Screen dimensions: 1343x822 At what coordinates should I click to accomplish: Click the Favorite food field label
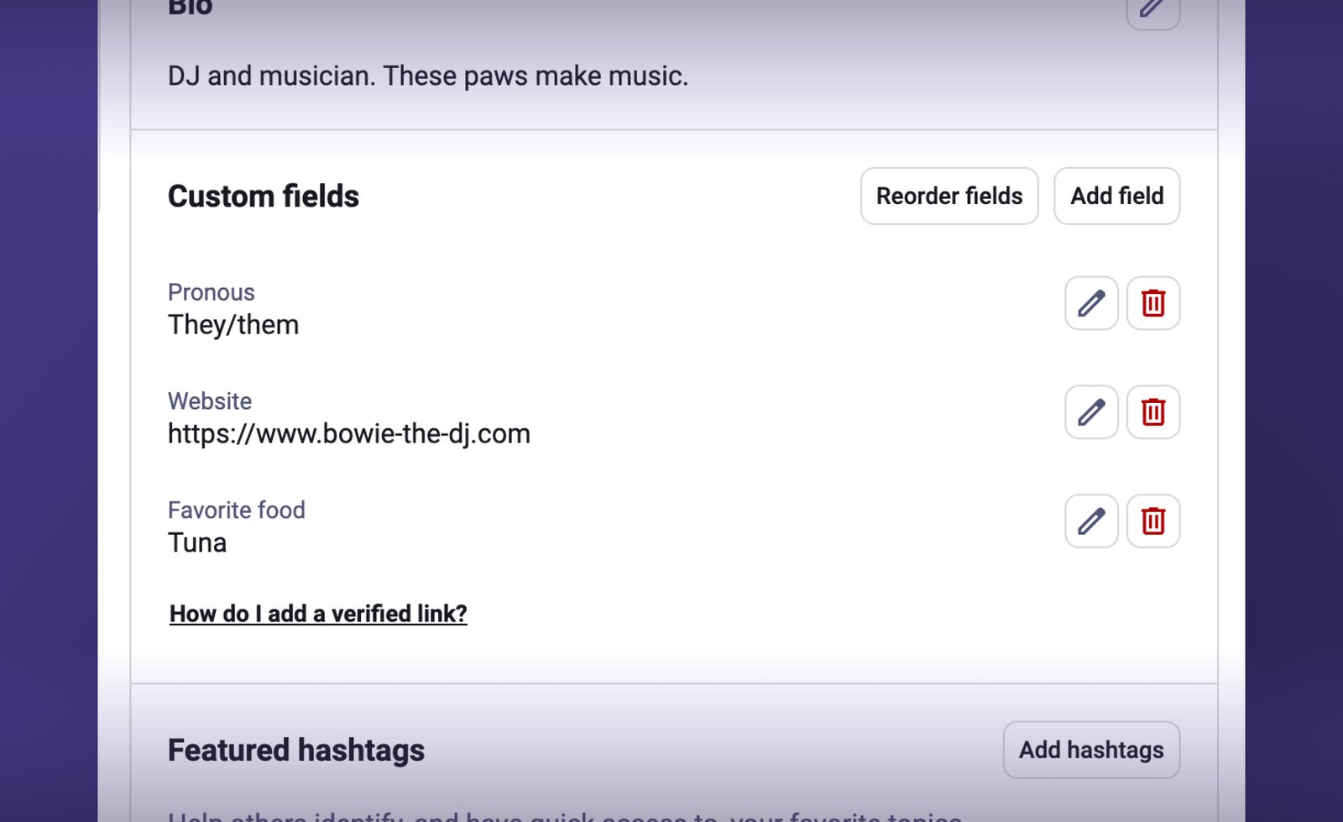point(237,510)
